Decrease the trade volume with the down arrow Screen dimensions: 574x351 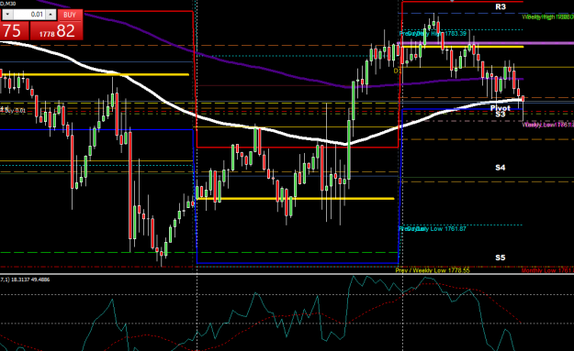coord(7,15)
